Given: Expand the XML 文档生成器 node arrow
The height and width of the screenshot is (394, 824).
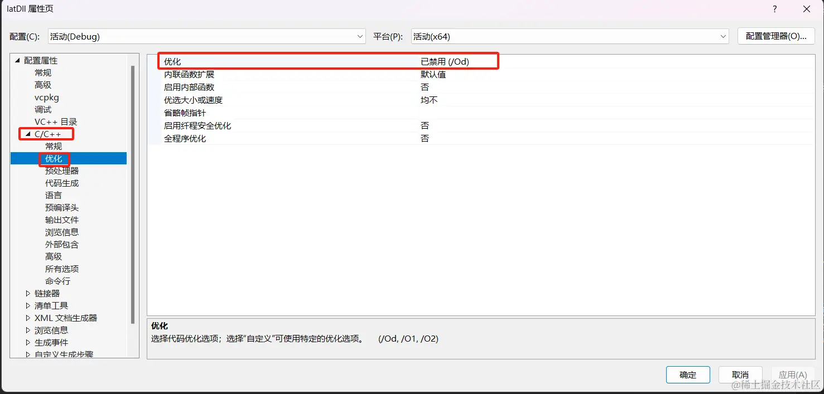Looking at the screenshot, I should [28, 318].
